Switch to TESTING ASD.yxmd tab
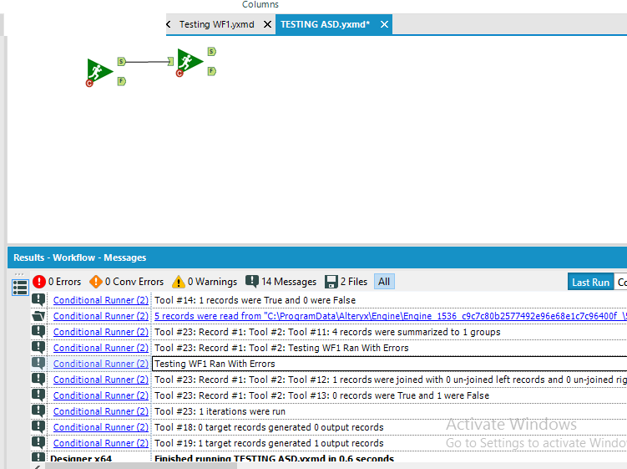The width and height of the screenshot is (627, 469). [x=325, y=24]
